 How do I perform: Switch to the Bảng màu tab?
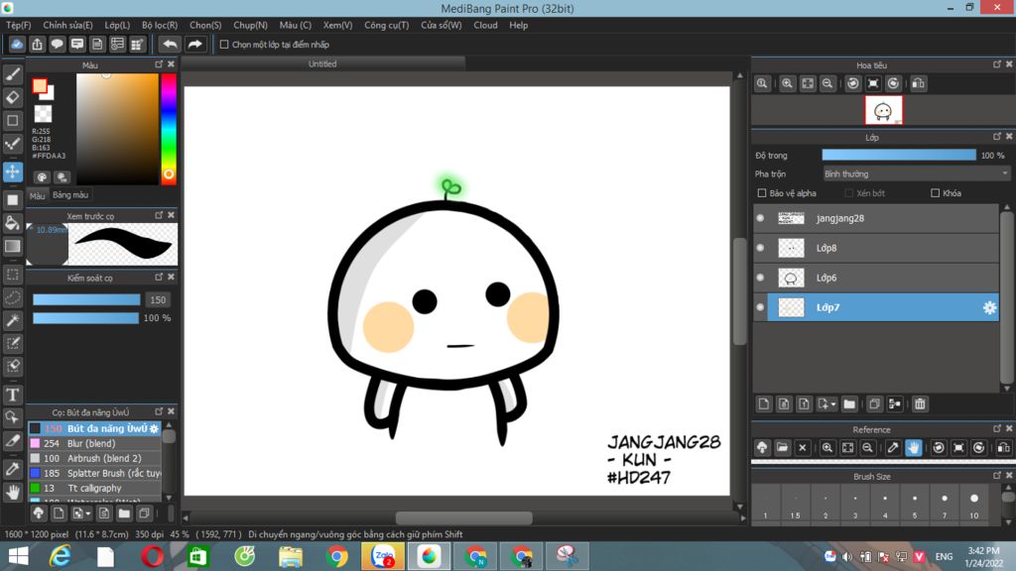point(70,195)
